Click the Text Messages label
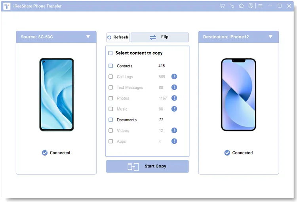 click(130, 88)
